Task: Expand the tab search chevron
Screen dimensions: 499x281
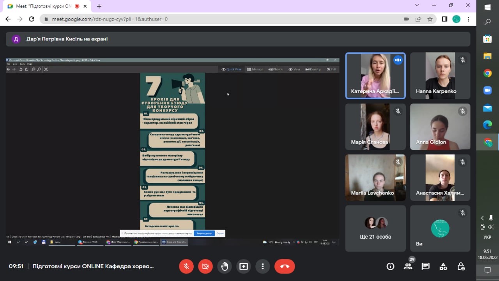Action: point(417,5)
